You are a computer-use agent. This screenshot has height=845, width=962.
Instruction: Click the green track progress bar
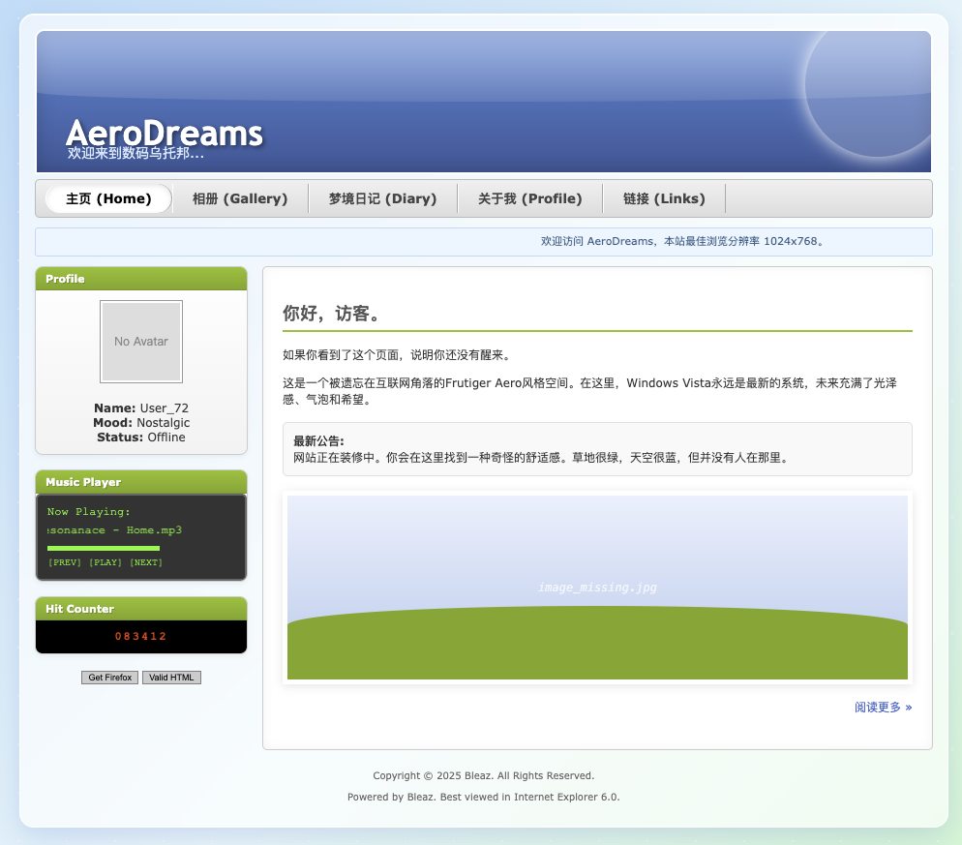pos(104,548)
